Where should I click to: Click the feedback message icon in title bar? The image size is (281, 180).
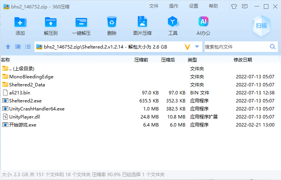(x=245, y=6)
